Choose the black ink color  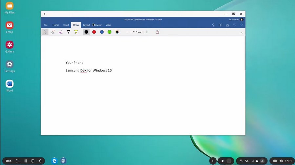pos(86,32)
